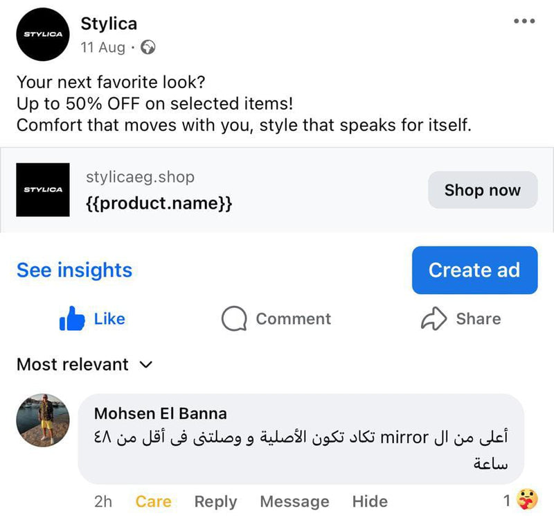Click the Stylica logo in link card
Image resolution: width=554 pixels, height=516 pixels.
pos(43,189)
